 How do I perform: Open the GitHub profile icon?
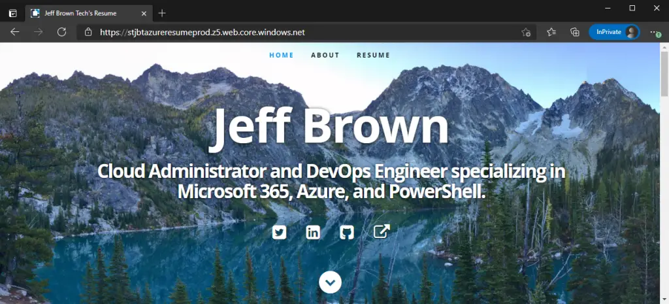coord(347,232)
